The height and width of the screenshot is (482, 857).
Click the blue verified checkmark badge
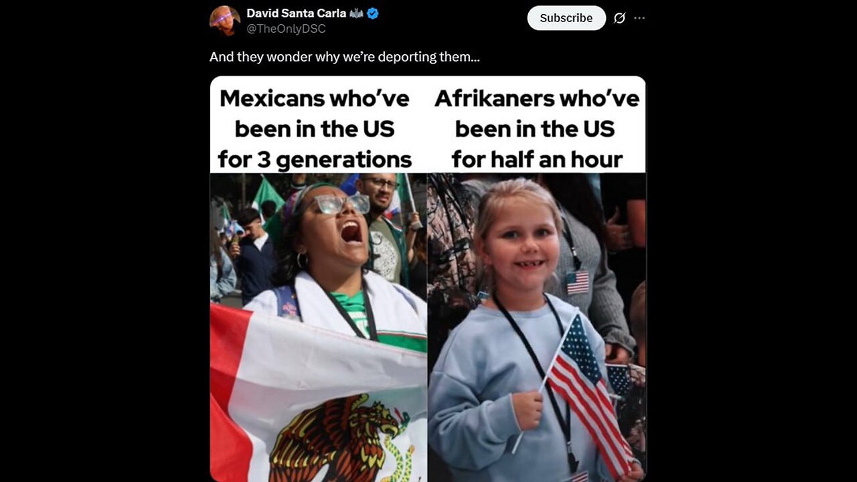[x=373, y=13]
